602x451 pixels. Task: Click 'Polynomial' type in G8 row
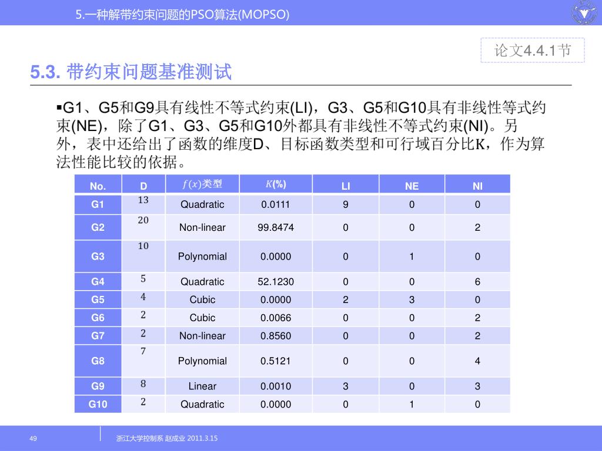(x=202, y=361)
